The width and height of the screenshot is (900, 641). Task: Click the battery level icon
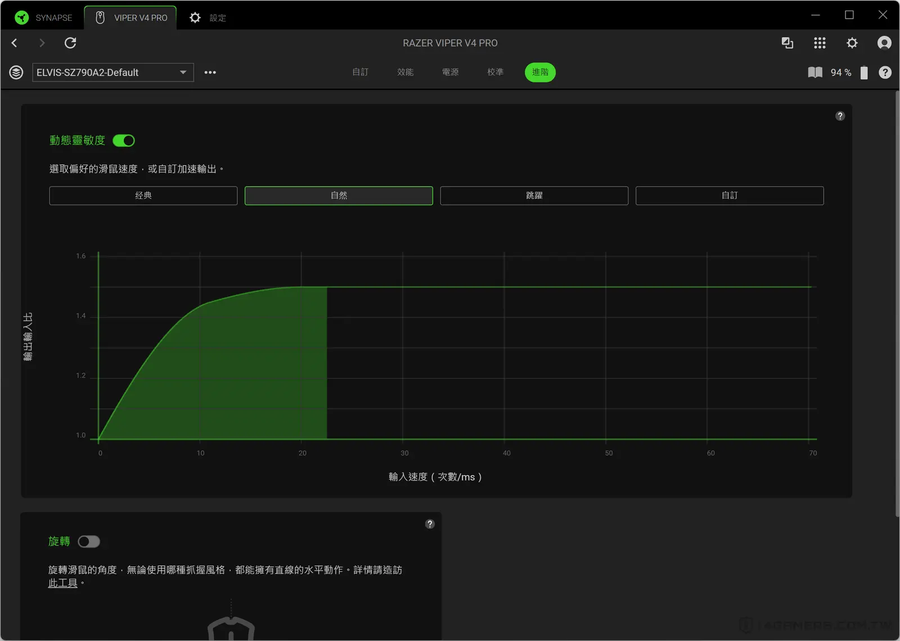(864, 73)
